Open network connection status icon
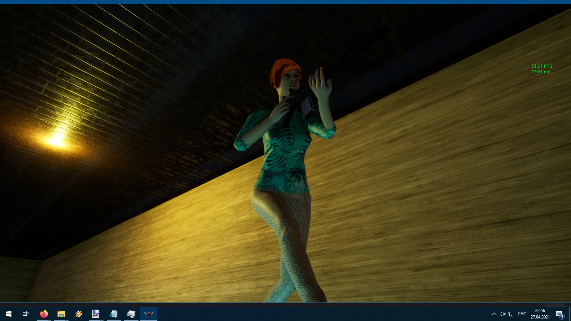 pos(511,314)
